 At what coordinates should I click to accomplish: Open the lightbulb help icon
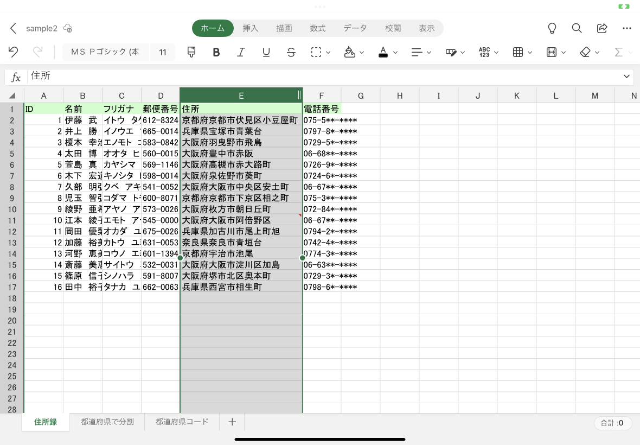[x=552, y=28]
